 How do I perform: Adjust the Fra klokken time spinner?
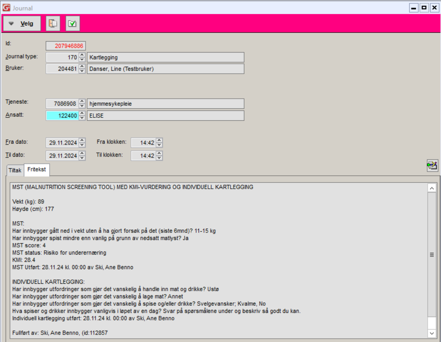pos(159,143)
